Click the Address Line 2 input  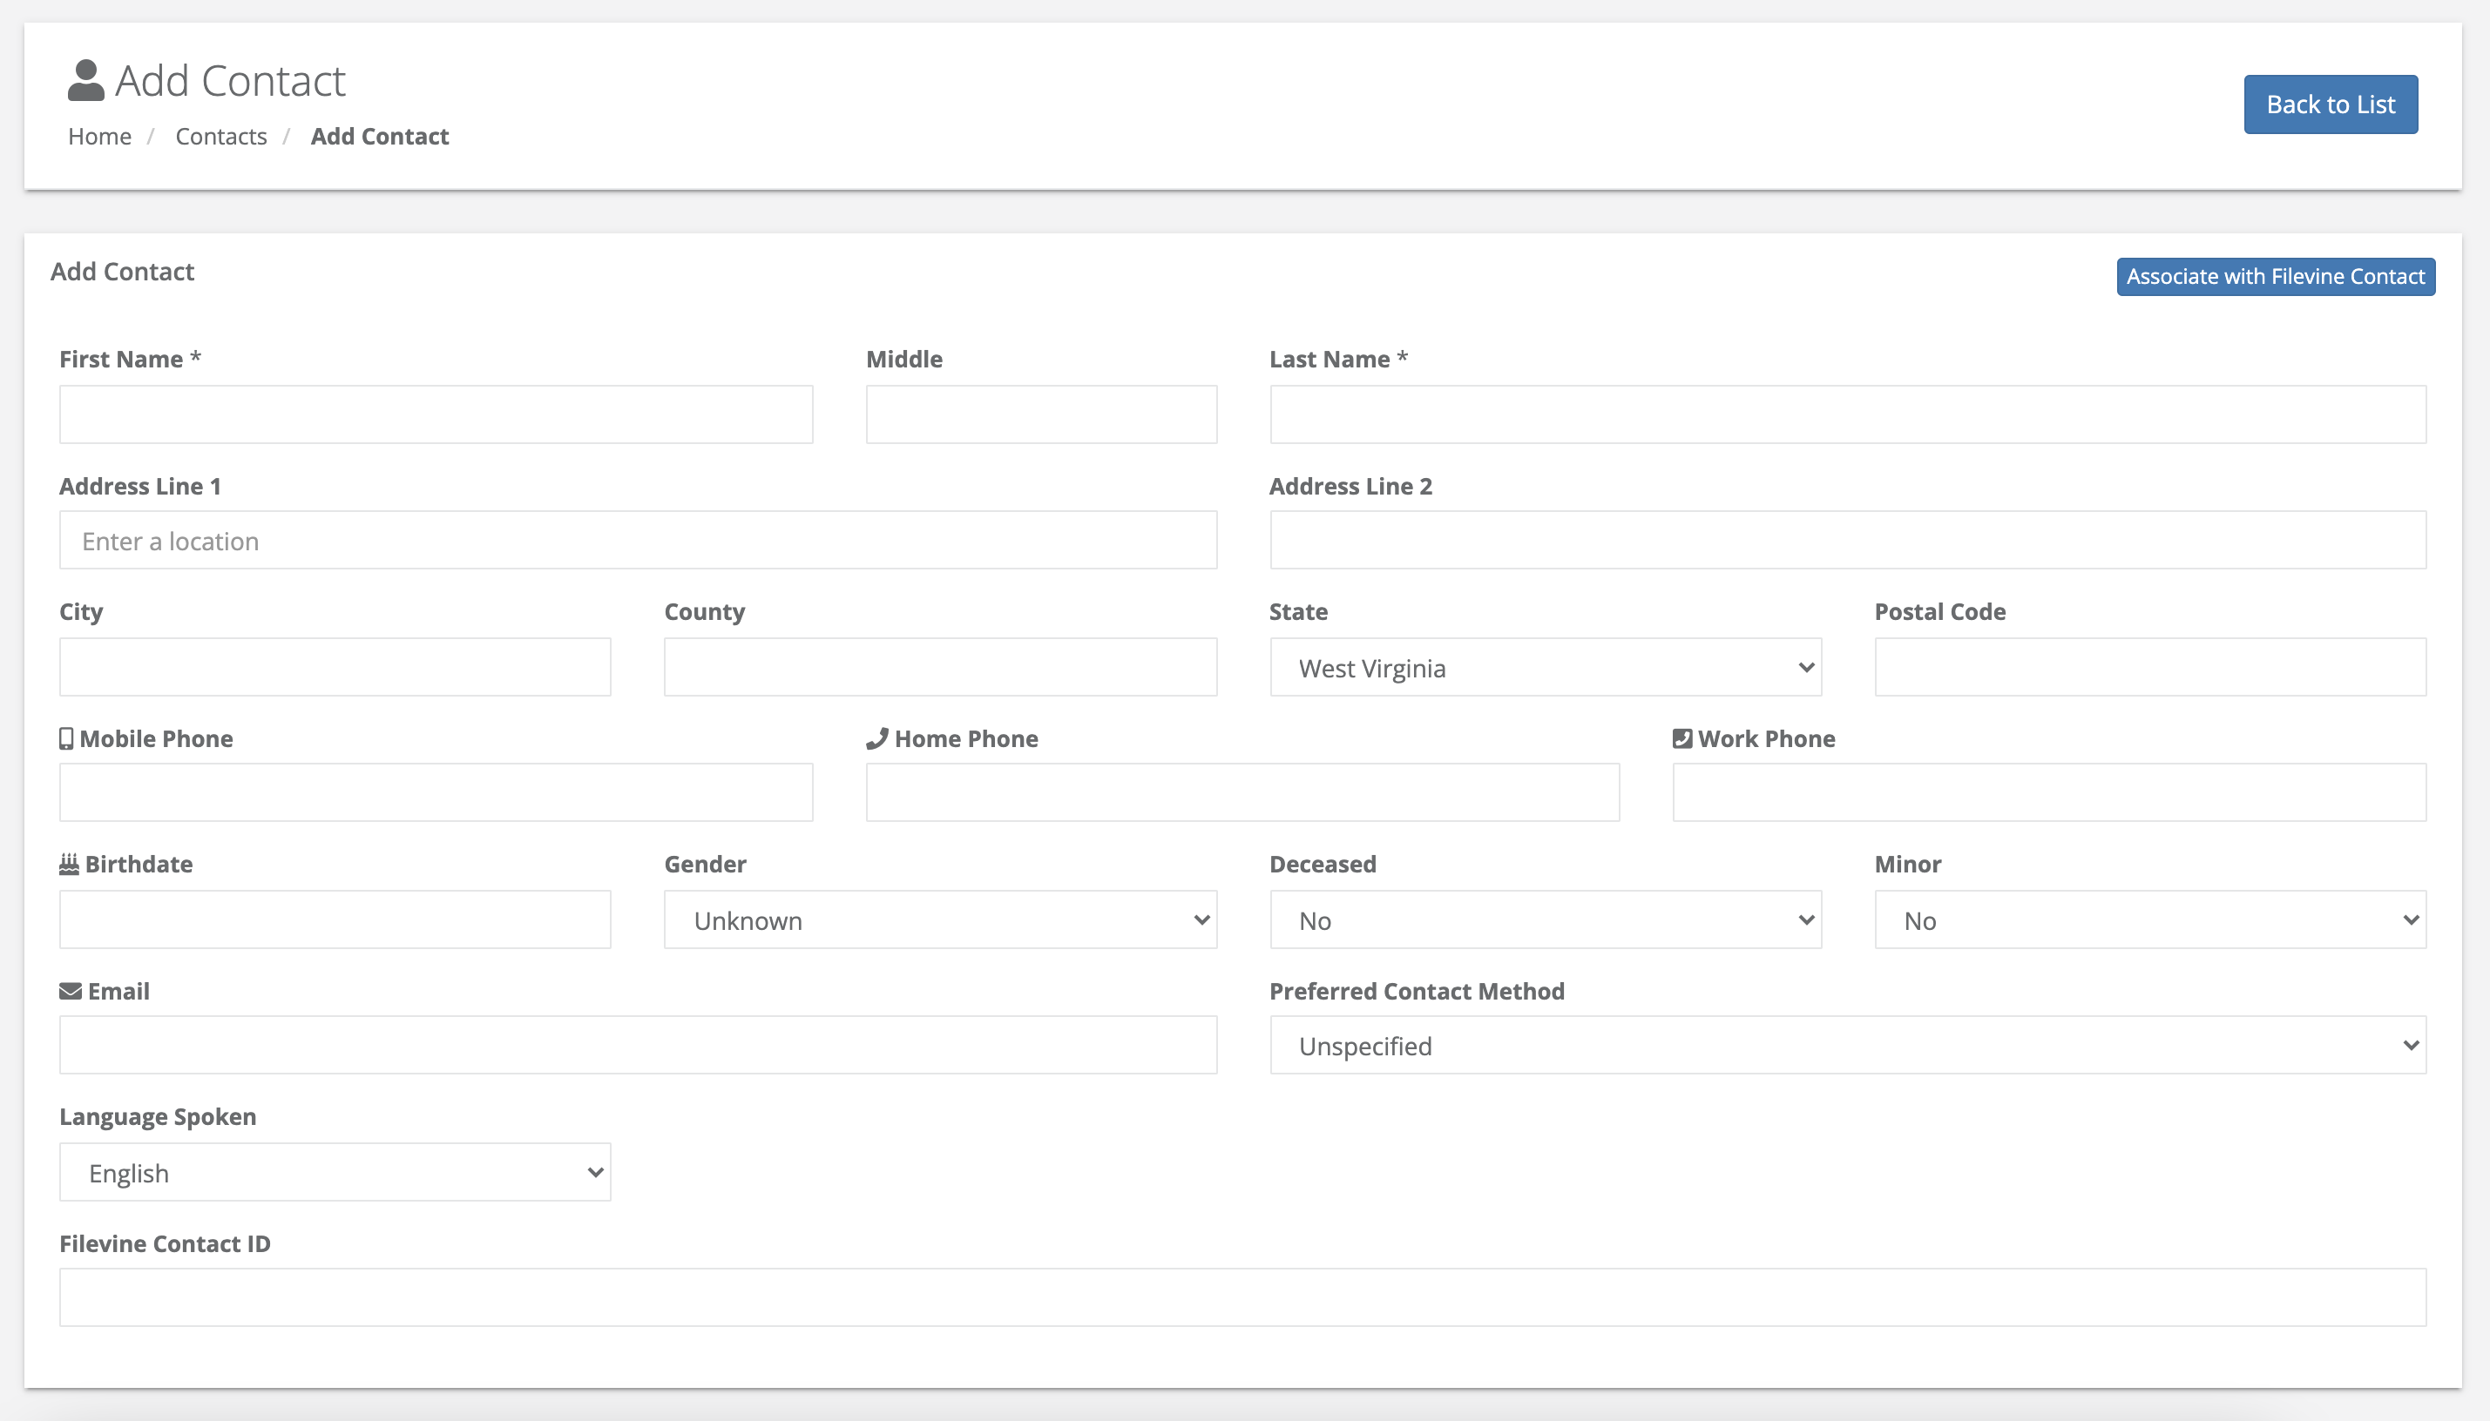[x=1848, y=541]
